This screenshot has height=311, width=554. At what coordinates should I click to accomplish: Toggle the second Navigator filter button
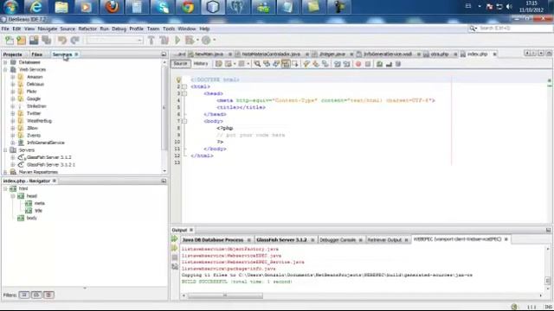point(36,295)
